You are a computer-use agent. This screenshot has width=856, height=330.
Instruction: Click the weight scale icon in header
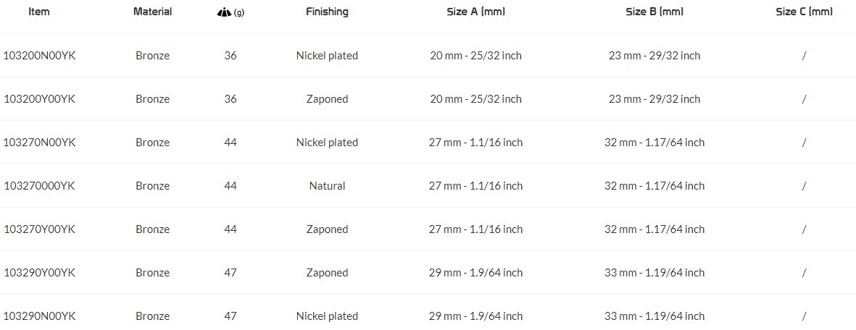point(225,12)
